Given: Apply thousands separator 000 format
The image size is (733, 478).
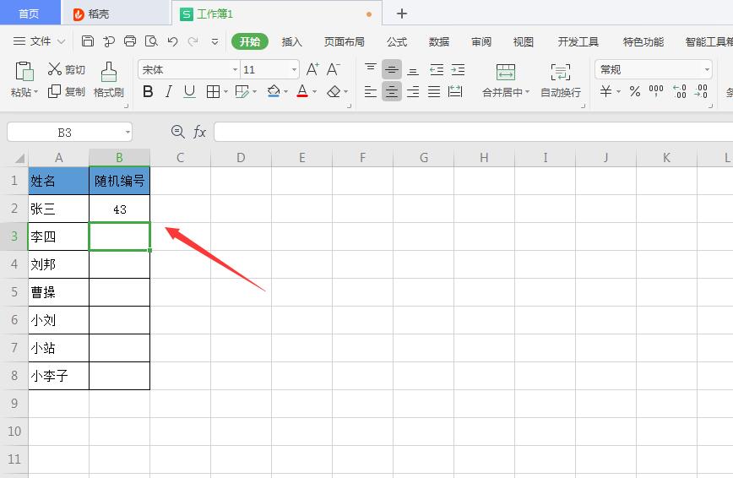Looking at the screenshot, I should point(656,90).
